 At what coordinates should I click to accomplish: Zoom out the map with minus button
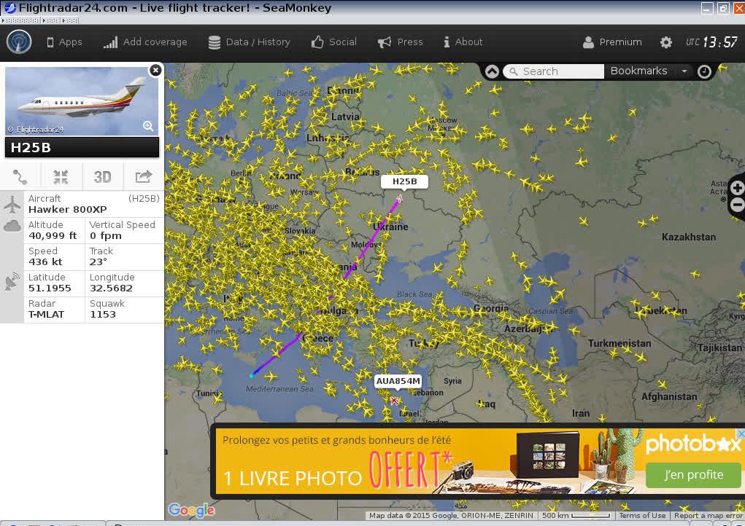point(738,205)
